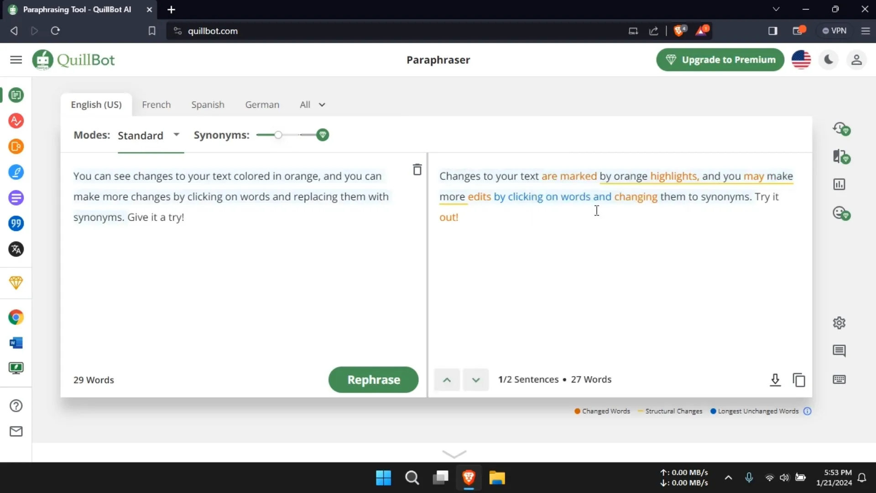Select the grammar checker icon in sidebar
876x493 pixels.
(x=16, y=121)
